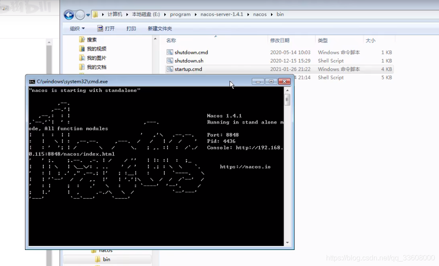
Task: Click the shutdown.cmd file icon
Action: [x=170, y=52]
